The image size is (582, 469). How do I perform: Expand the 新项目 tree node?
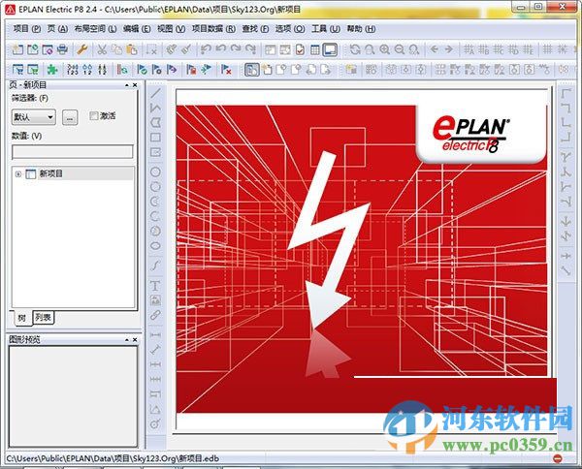(x=17, y=173)
